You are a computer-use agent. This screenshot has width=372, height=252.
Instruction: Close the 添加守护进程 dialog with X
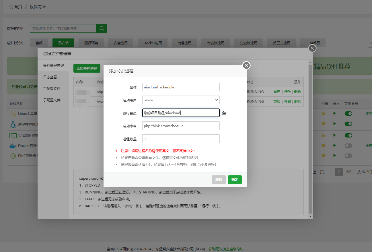point(246,66)
